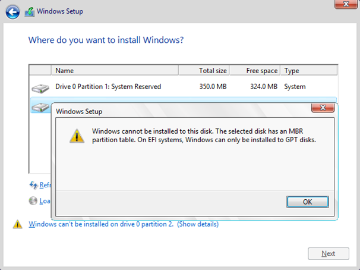Viewport: 360px width, 270px height.
Task: Click the MBR partition table error message text
Action: (x=204, y=136)
